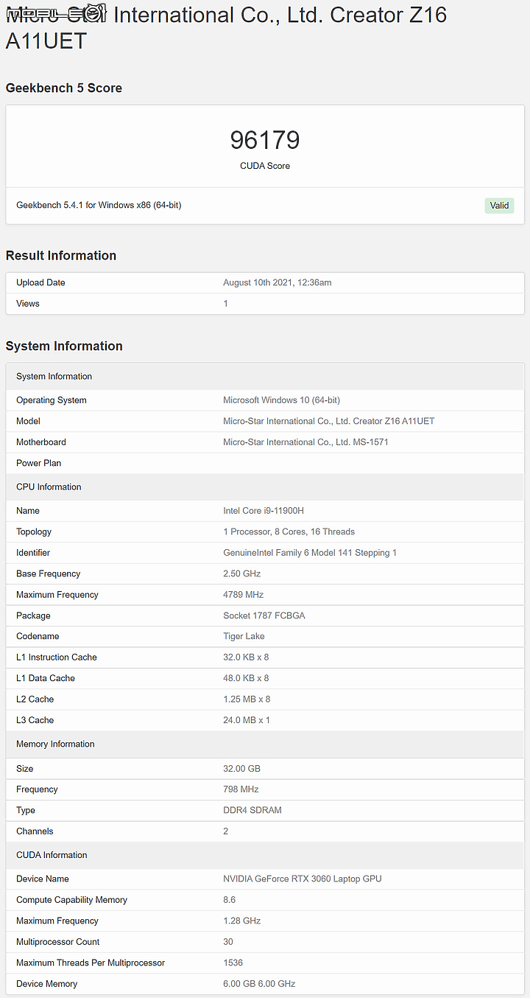This screenshot has width=530, height=998.
Task: Select the compute capability 8.6 value
Action: pos(229,900)
